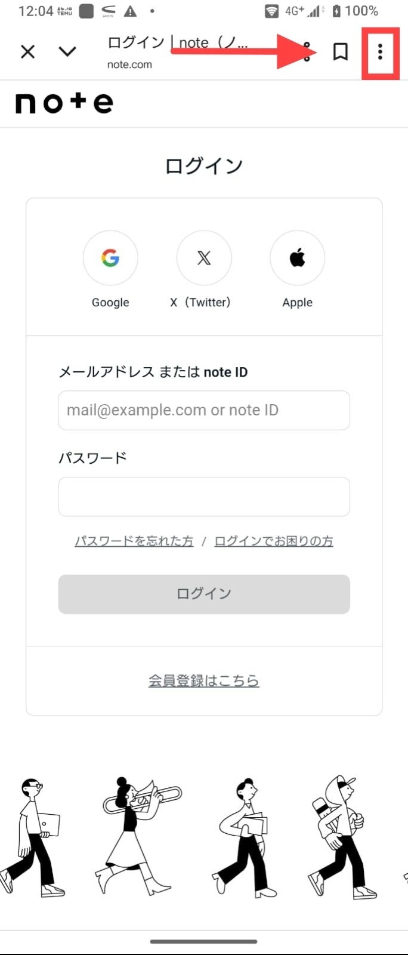Select the パスワード password input box
The image size is (408, 955).
204,496
